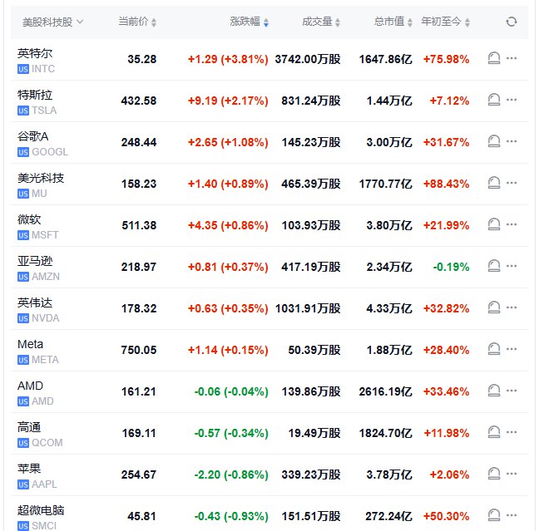Viewport: 539px width, 531px height.
Task: Open 特斯拉 stock page
Action: click(x=35, y=95)
